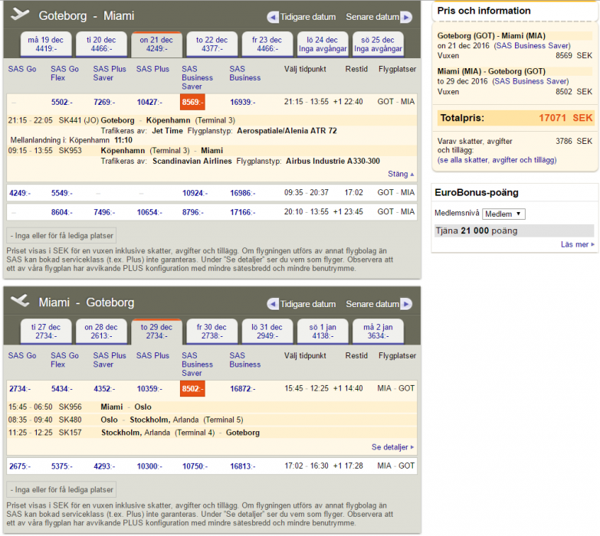Click the airplane icon beside Miami - Goteborg

21,301
